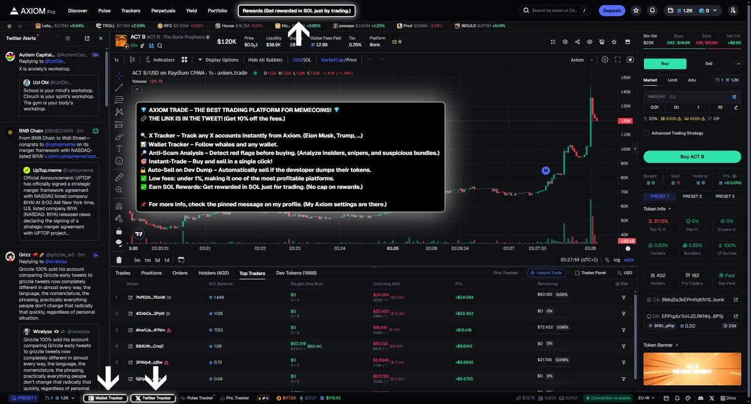Click the eye icon in token header
751x404 pixels.
click(590, 42)
